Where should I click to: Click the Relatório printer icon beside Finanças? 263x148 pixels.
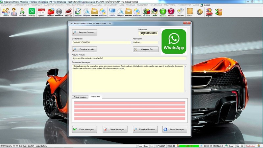[x=137, y=12]
